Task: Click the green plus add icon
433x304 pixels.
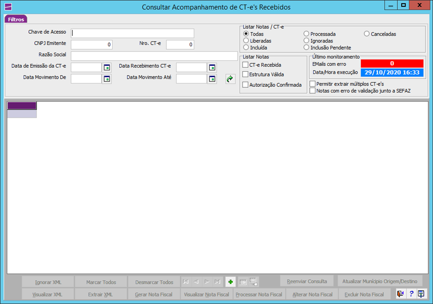Action: click(230, 282)
